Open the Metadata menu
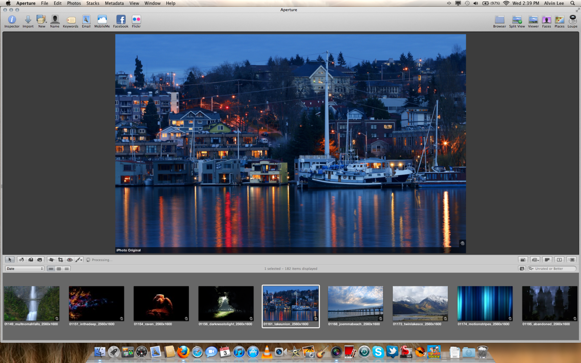The image size is (581, 363). [x=114, y=3]
